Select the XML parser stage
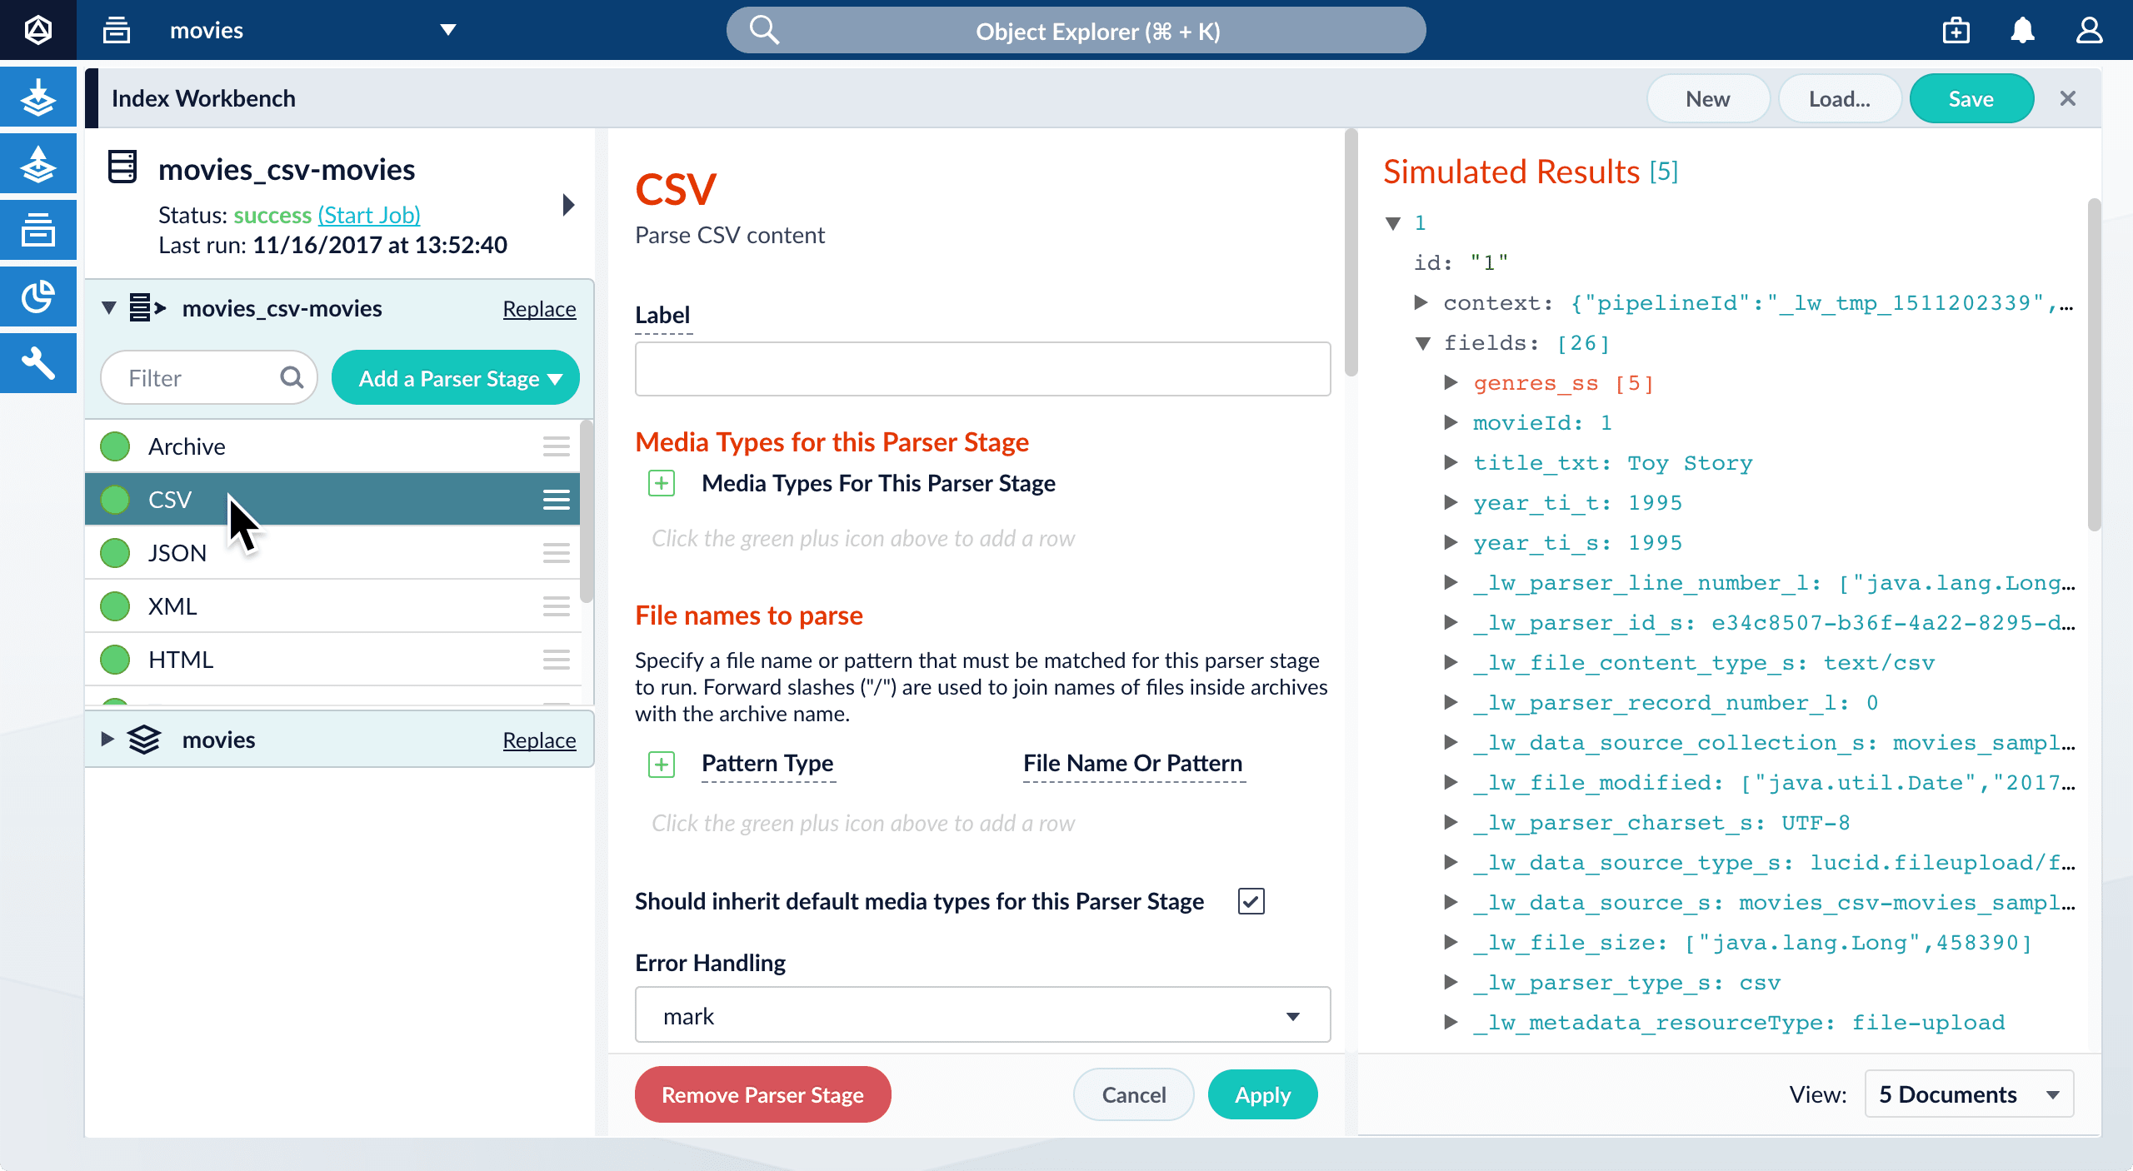 point(173,606)
